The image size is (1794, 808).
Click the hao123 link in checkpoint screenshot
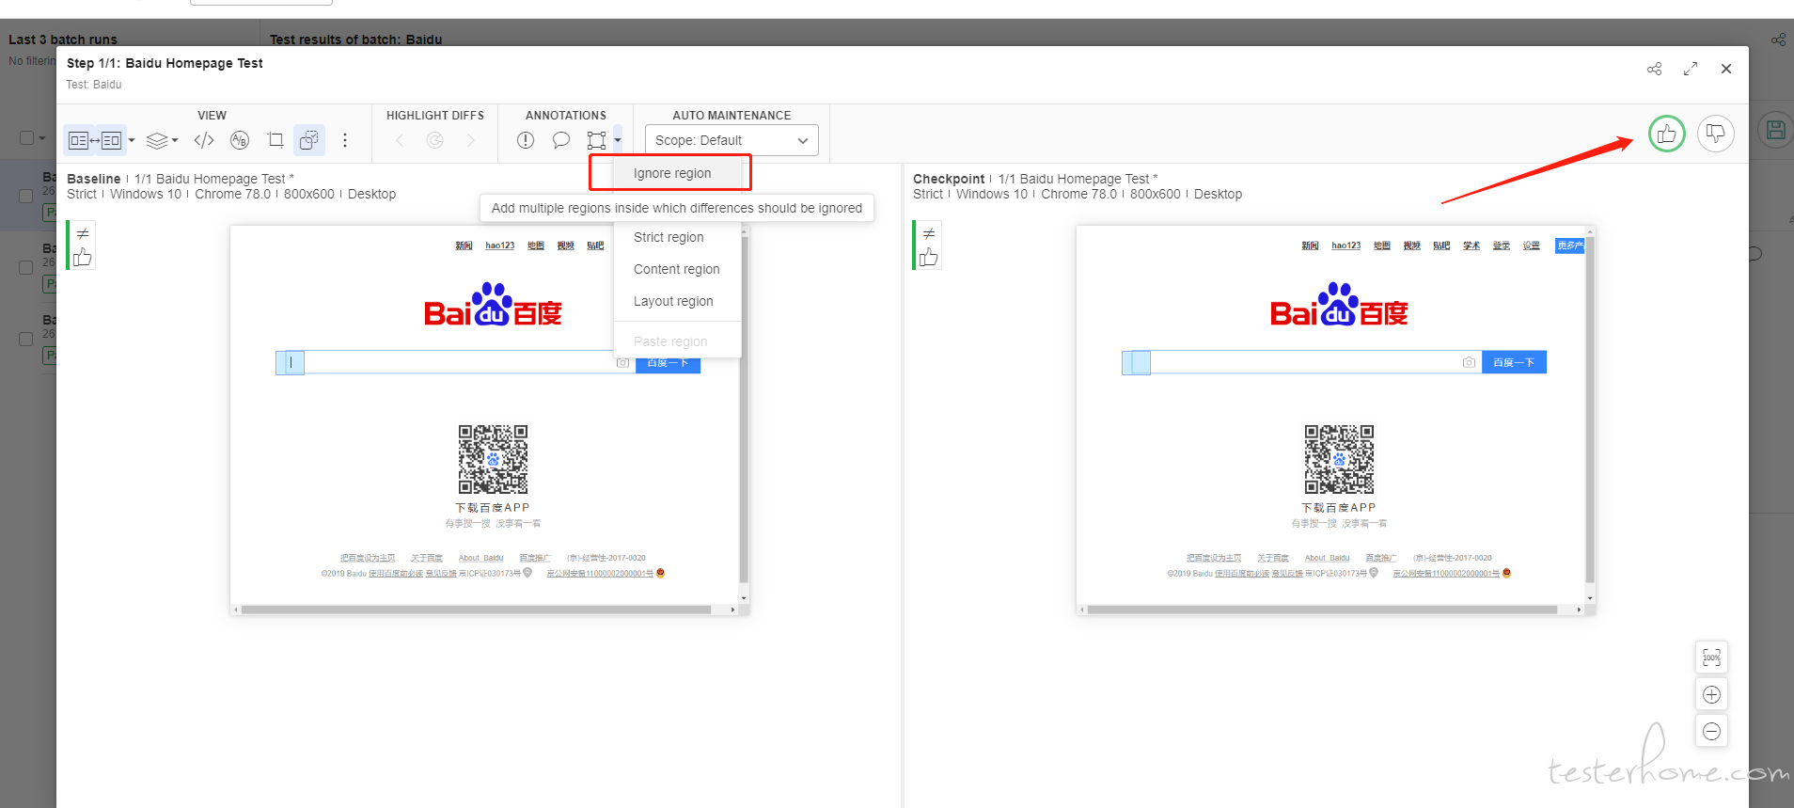tap(1346, 246)
